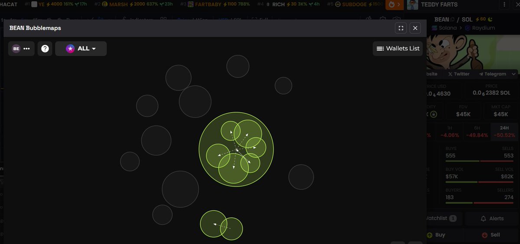
Task: Click the FDV $45K value
Action: (463, 114)
